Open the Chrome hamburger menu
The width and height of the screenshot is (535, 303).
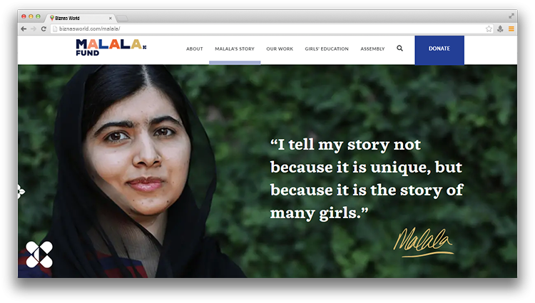pos(511,29)
